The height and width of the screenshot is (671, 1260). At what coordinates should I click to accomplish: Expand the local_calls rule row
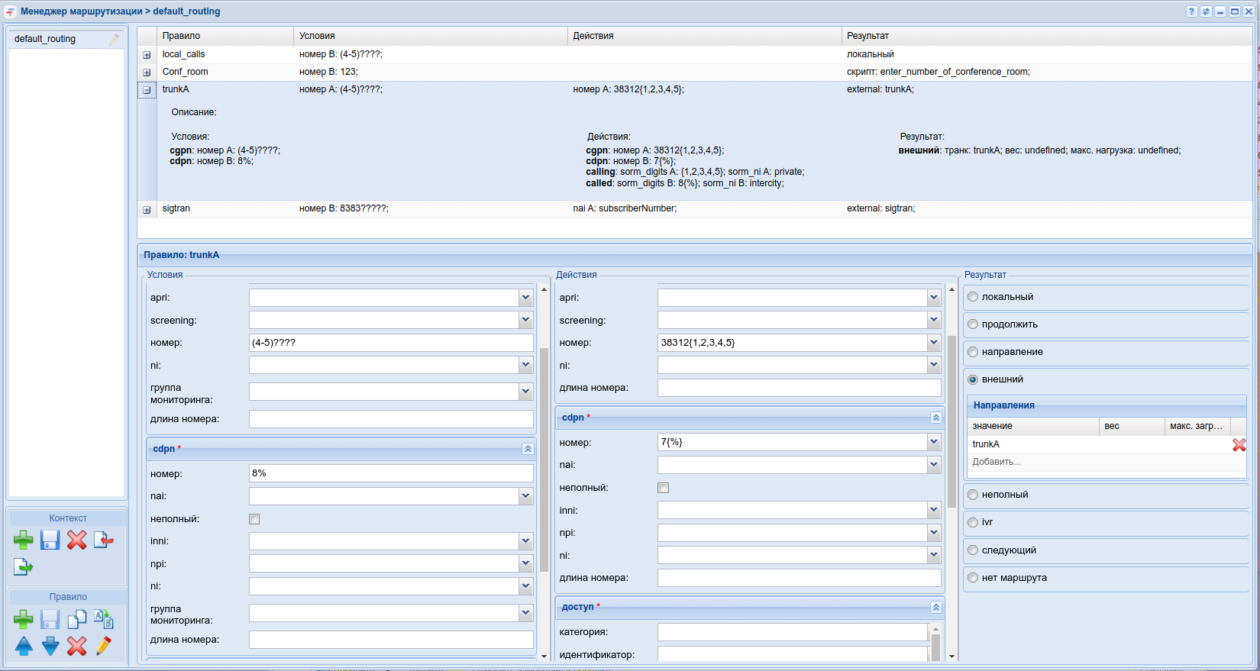[x=147, y=55]
